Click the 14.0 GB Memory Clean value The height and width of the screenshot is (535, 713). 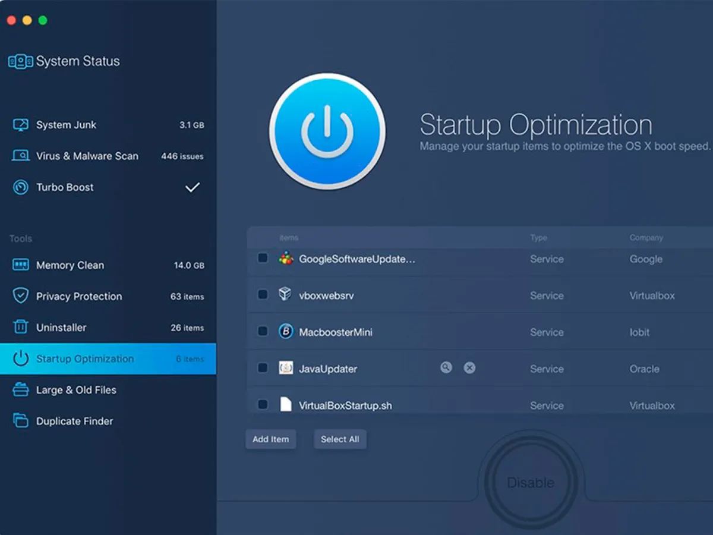[189, 266]
